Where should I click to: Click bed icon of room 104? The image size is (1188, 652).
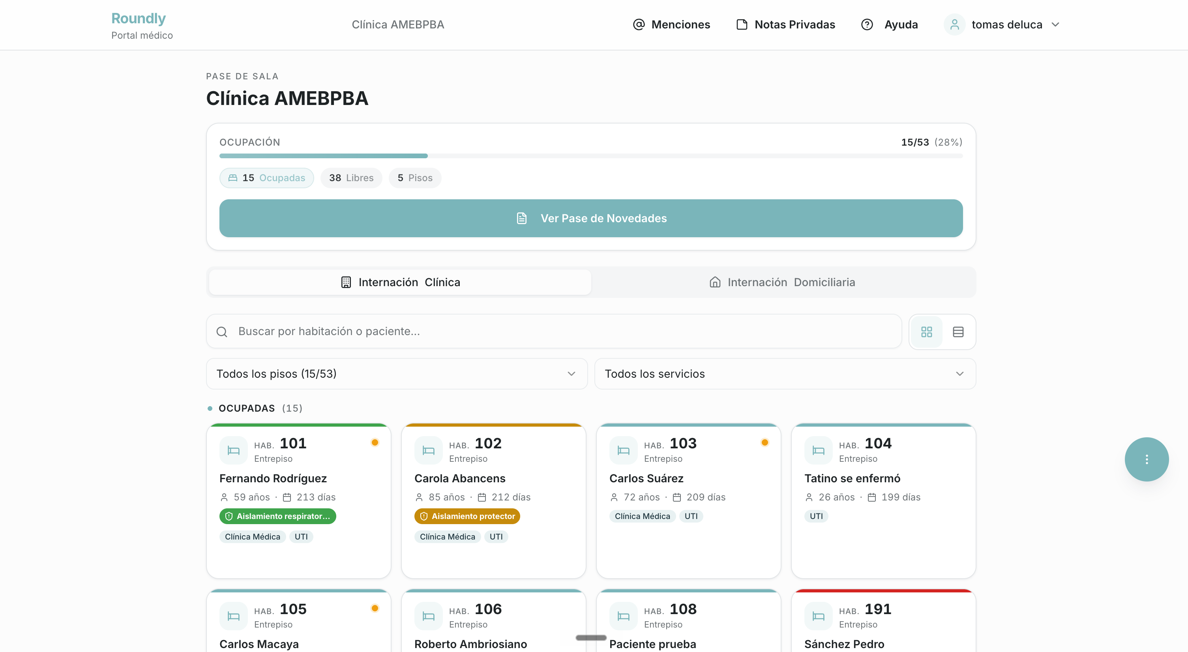click(x=819, y=450)
